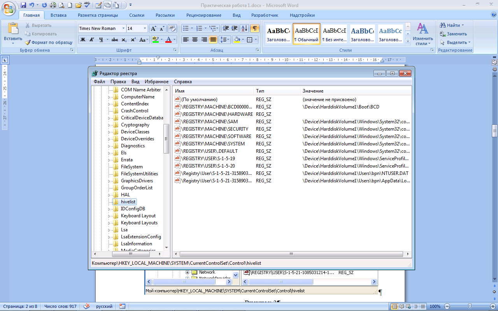Expand Cryptography key in registry tree
Image resolution: width=498 pixels, height=311 pixels.
pos(109,125)
